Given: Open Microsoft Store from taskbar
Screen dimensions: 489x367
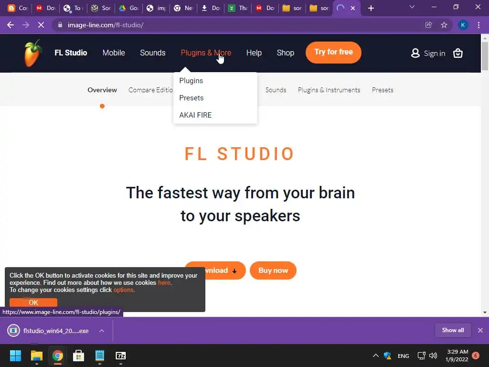Looking at the screenshot, I should click(79, 356).
